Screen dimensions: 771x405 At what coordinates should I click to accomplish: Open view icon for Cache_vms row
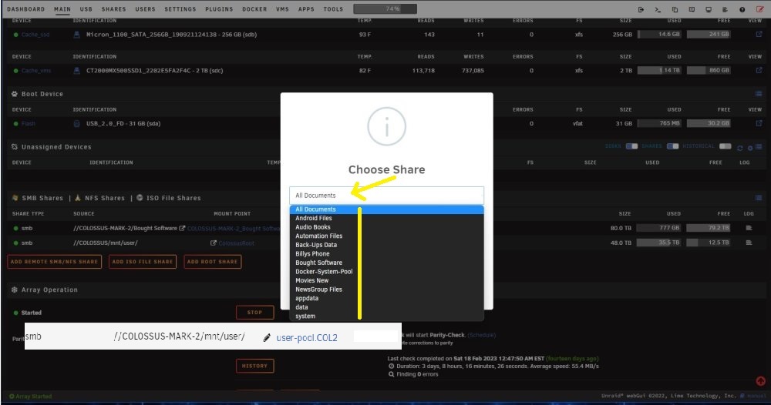coord(759,70)
